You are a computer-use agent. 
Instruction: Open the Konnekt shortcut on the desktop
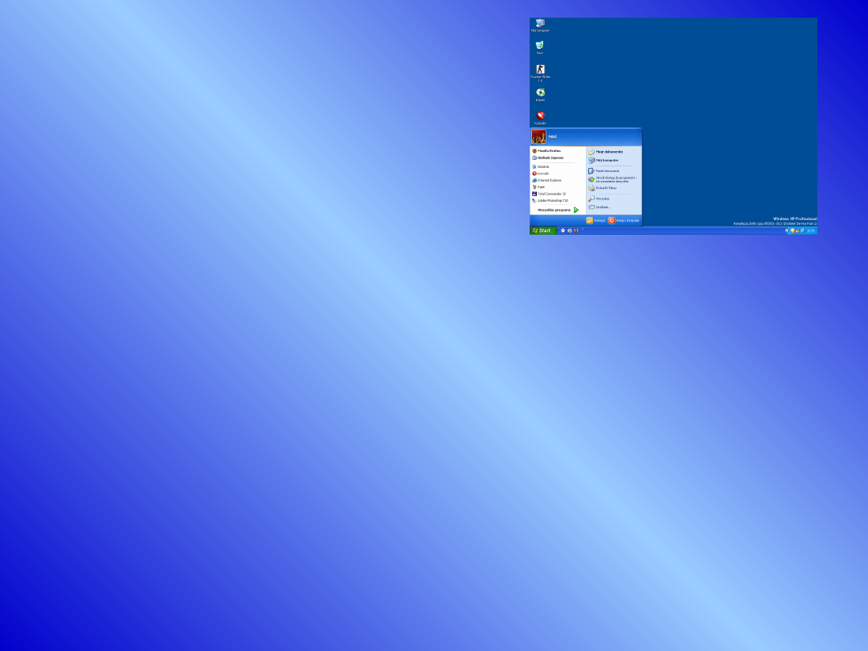click(540, 118)
